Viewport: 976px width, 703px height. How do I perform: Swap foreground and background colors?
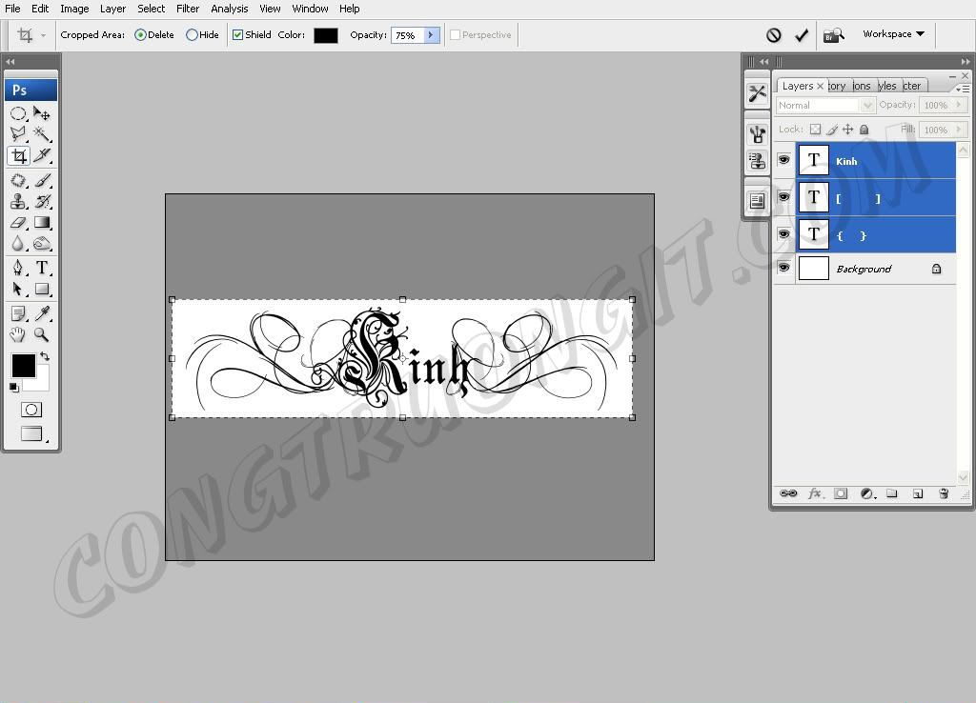click(44, 357)
